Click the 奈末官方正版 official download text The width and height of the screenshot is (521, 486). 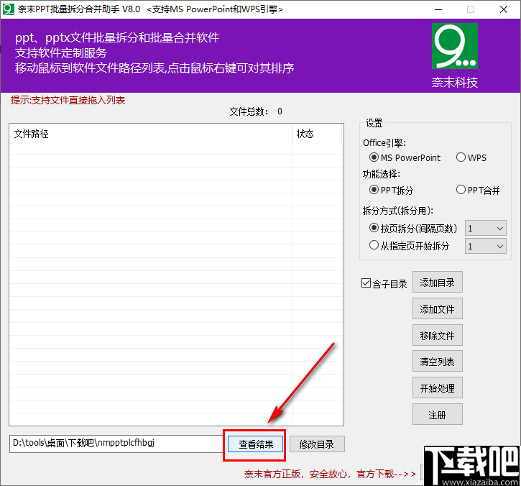pos(330,474)
